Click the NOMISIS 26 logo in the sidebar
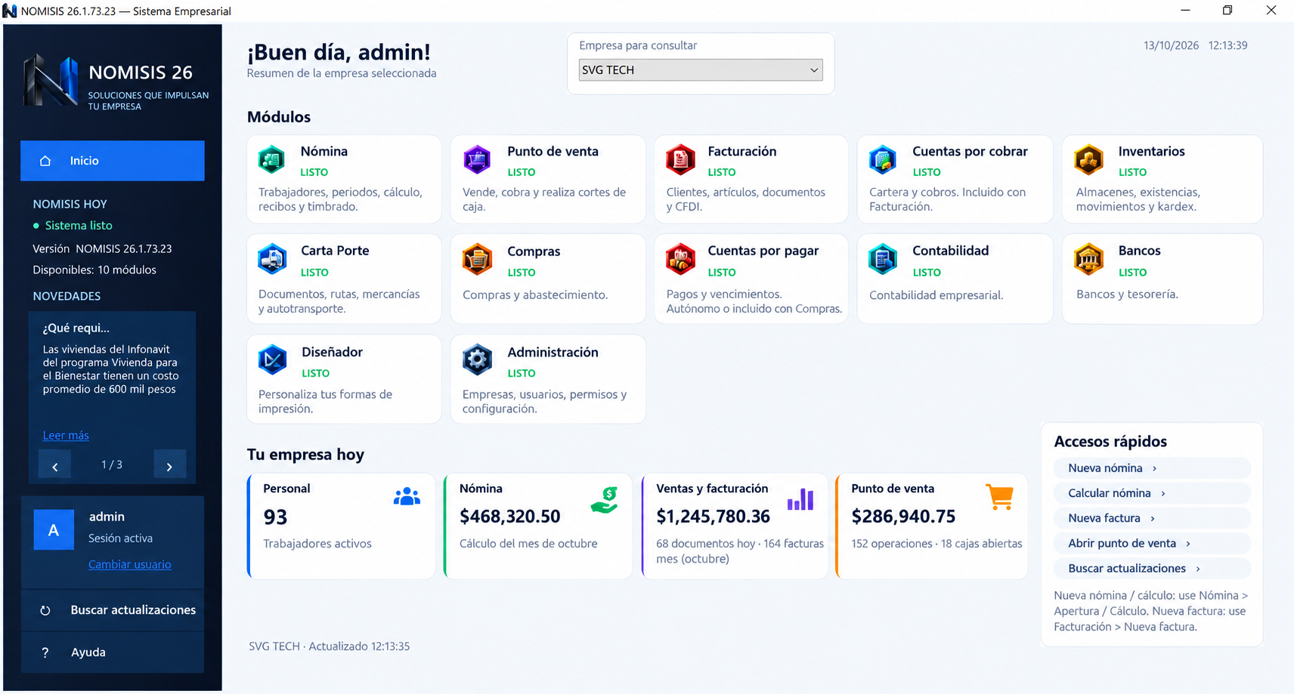This screenshot has width=1294, height=694. coord(50,81)
